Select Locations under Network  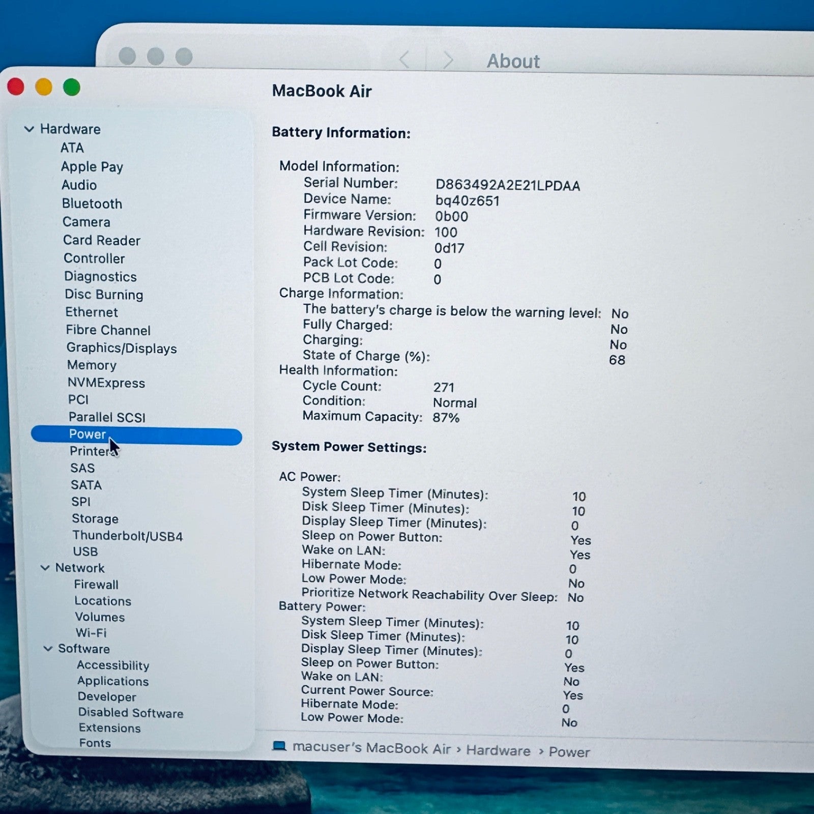(x=103, y=601)
